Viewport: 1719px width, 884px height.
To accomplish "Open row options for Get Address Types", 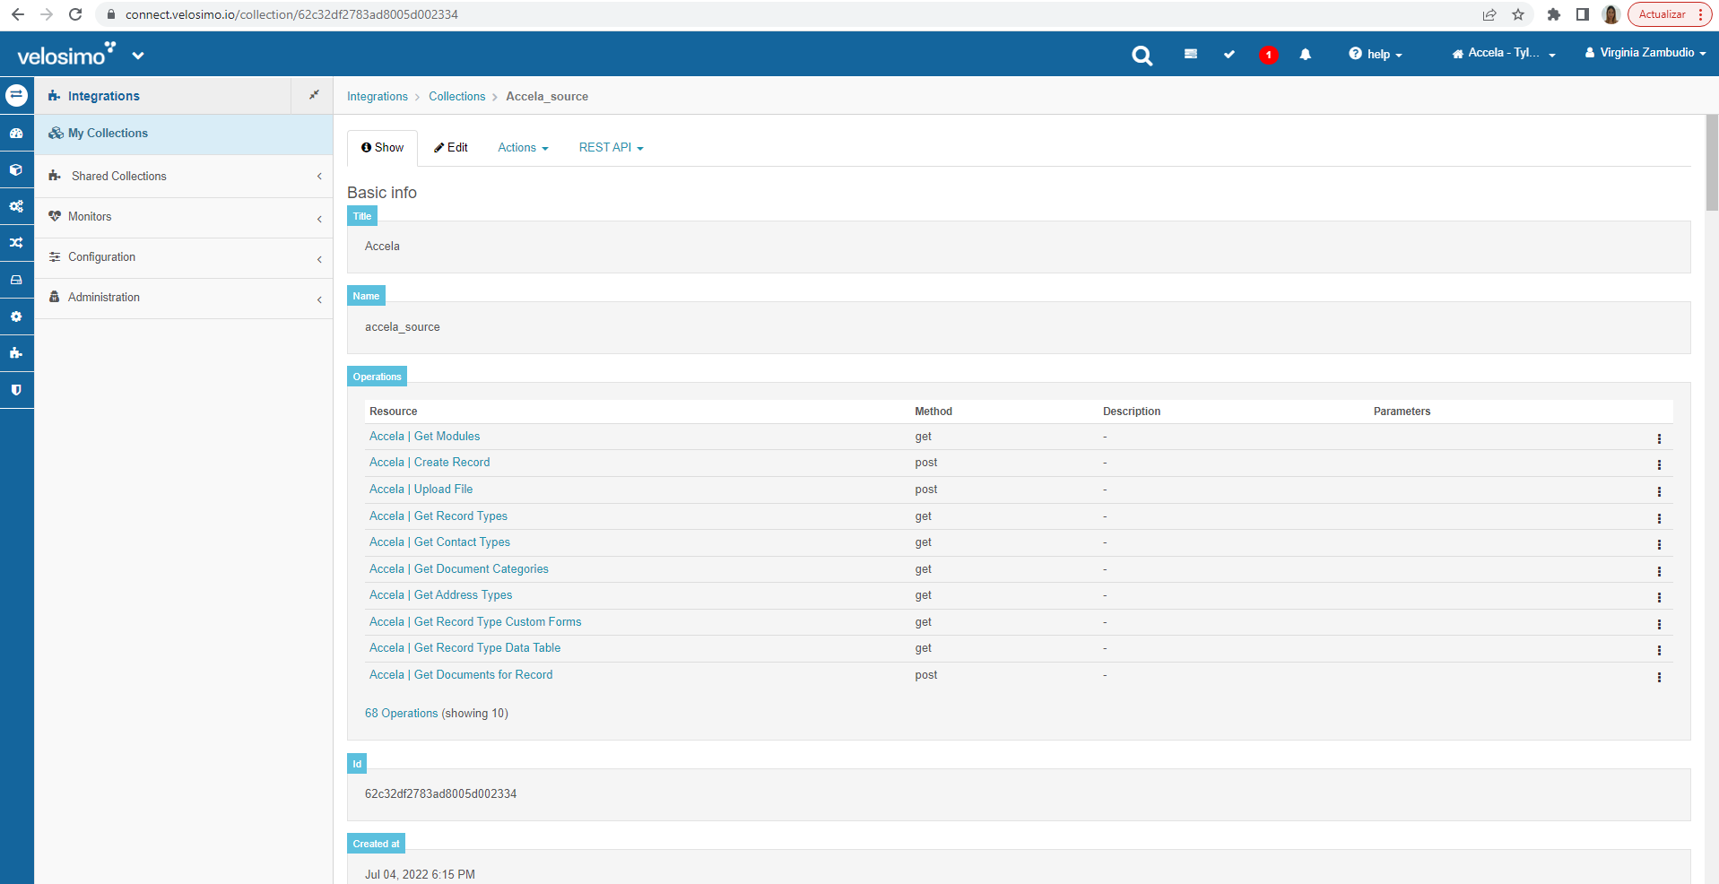I will [1659, 597].
